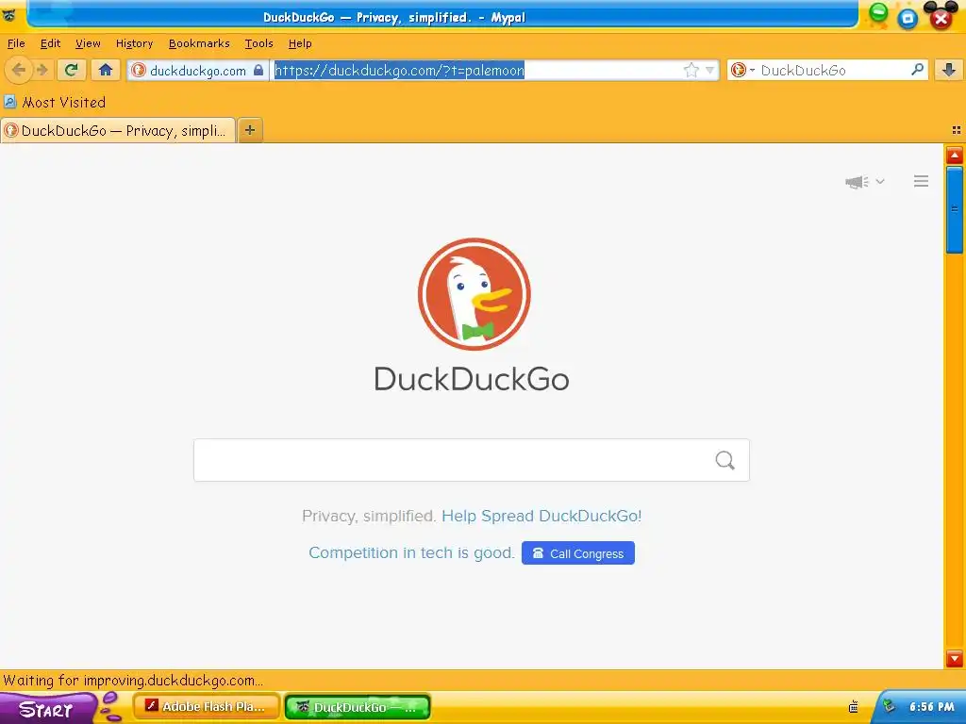
Task: Click the scrollbar up arrow
Action: (x=955, y=156)
